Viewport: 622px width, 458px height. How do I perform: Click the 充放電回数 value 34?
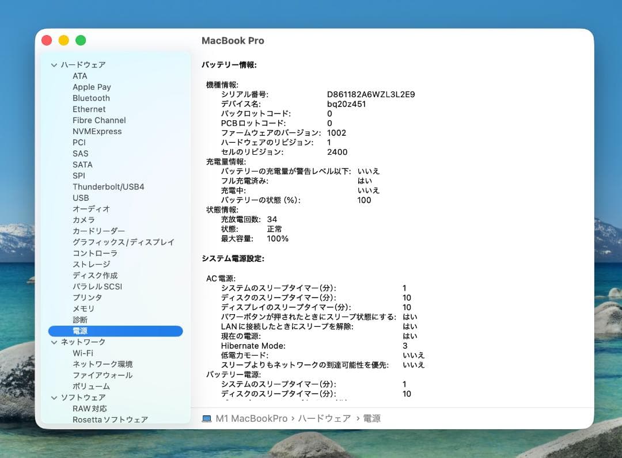coord(272,219)
